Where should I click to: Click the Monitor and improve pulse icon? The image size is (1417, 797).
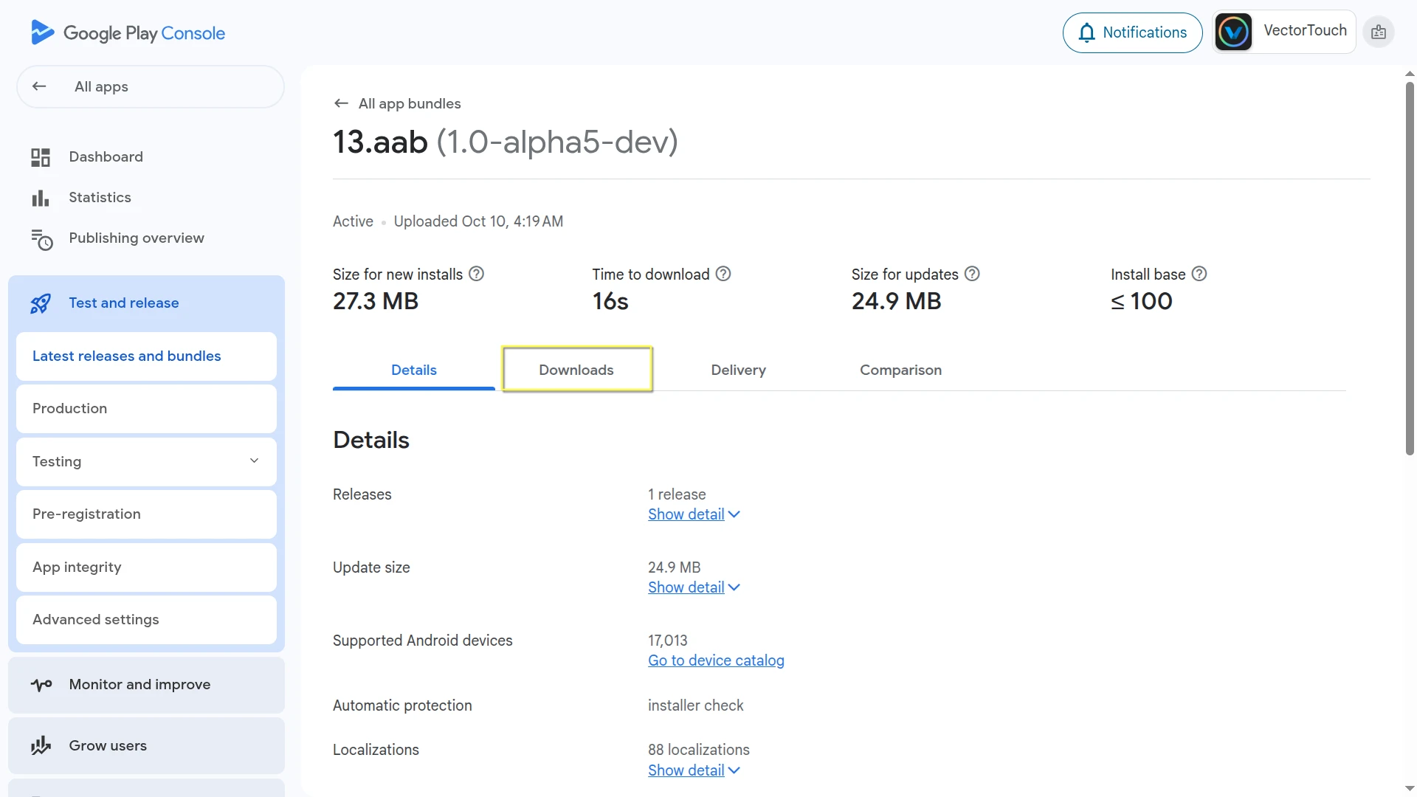point(41,685)
